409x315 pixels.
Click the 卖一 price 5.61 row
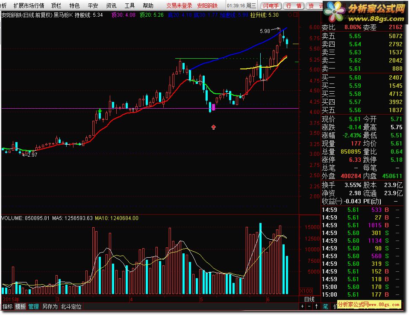click(362, 68)
